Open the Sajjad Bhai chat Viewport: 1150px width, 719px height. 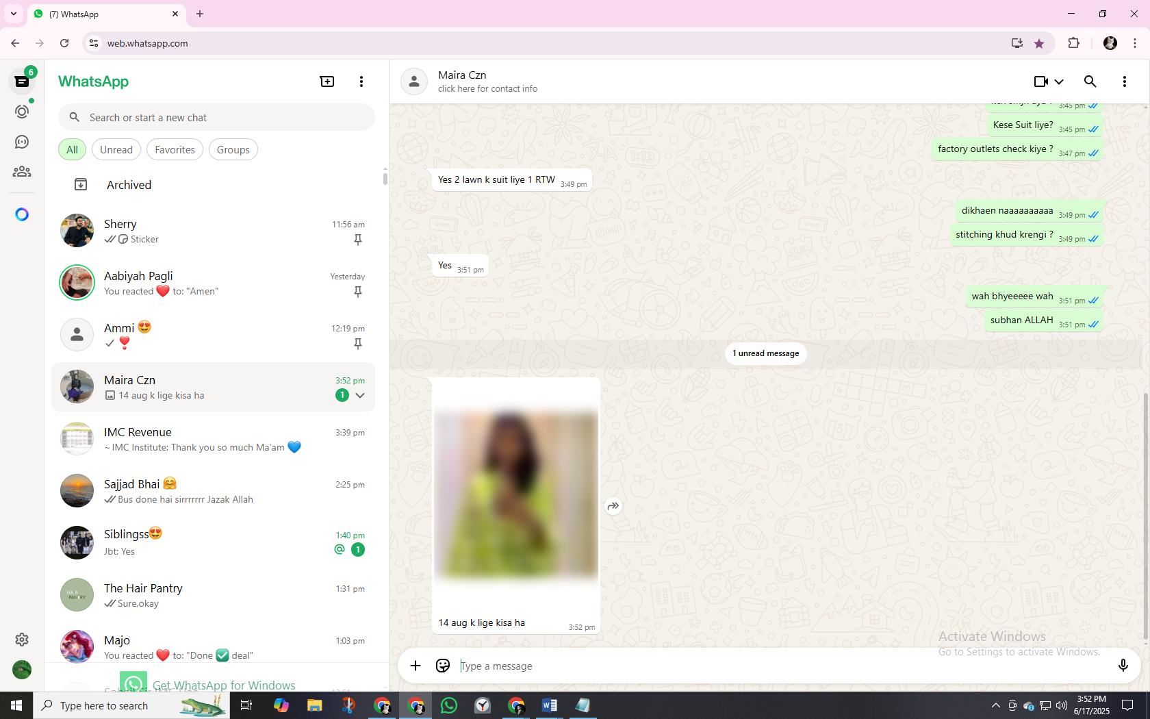pos(214,491)
